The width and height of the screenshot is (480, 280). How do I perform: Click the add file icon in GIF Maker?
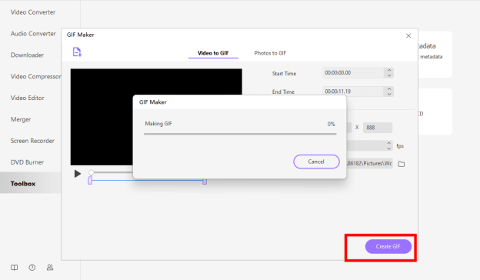tap(77, 52)
